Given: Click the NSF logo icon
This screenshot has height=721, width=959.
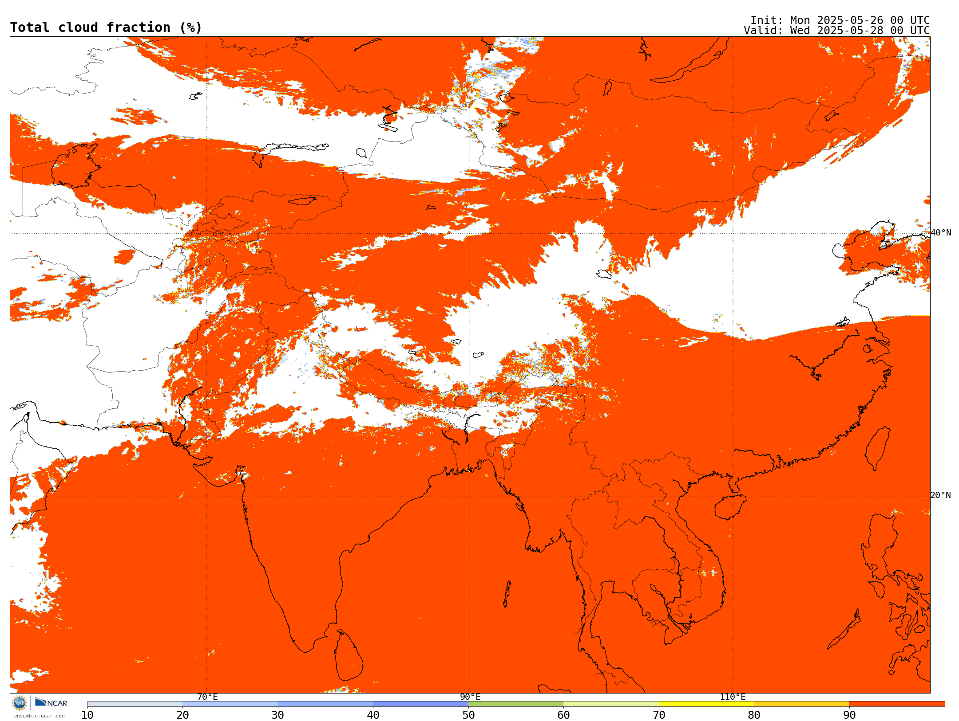Looking at the screenshot, I should point(20,703).
